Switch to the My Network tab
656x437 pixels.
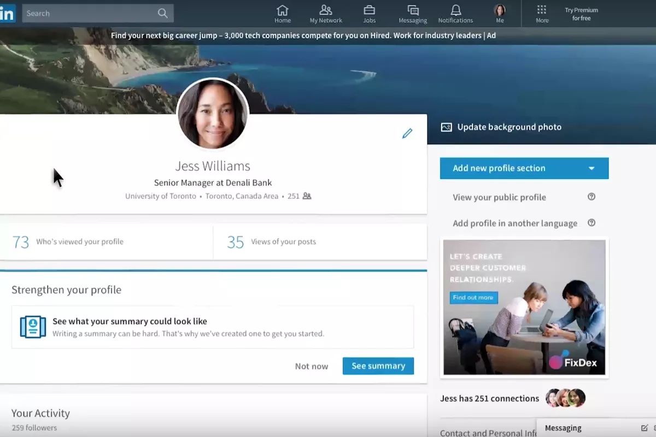(x=326, y=10)
